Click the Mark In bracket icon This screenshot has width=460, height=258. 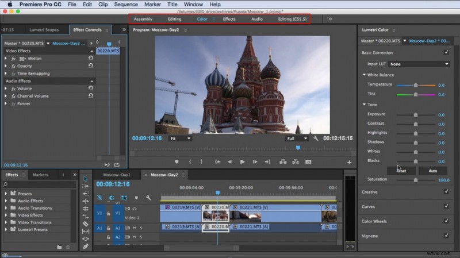(x=190, y=162)
